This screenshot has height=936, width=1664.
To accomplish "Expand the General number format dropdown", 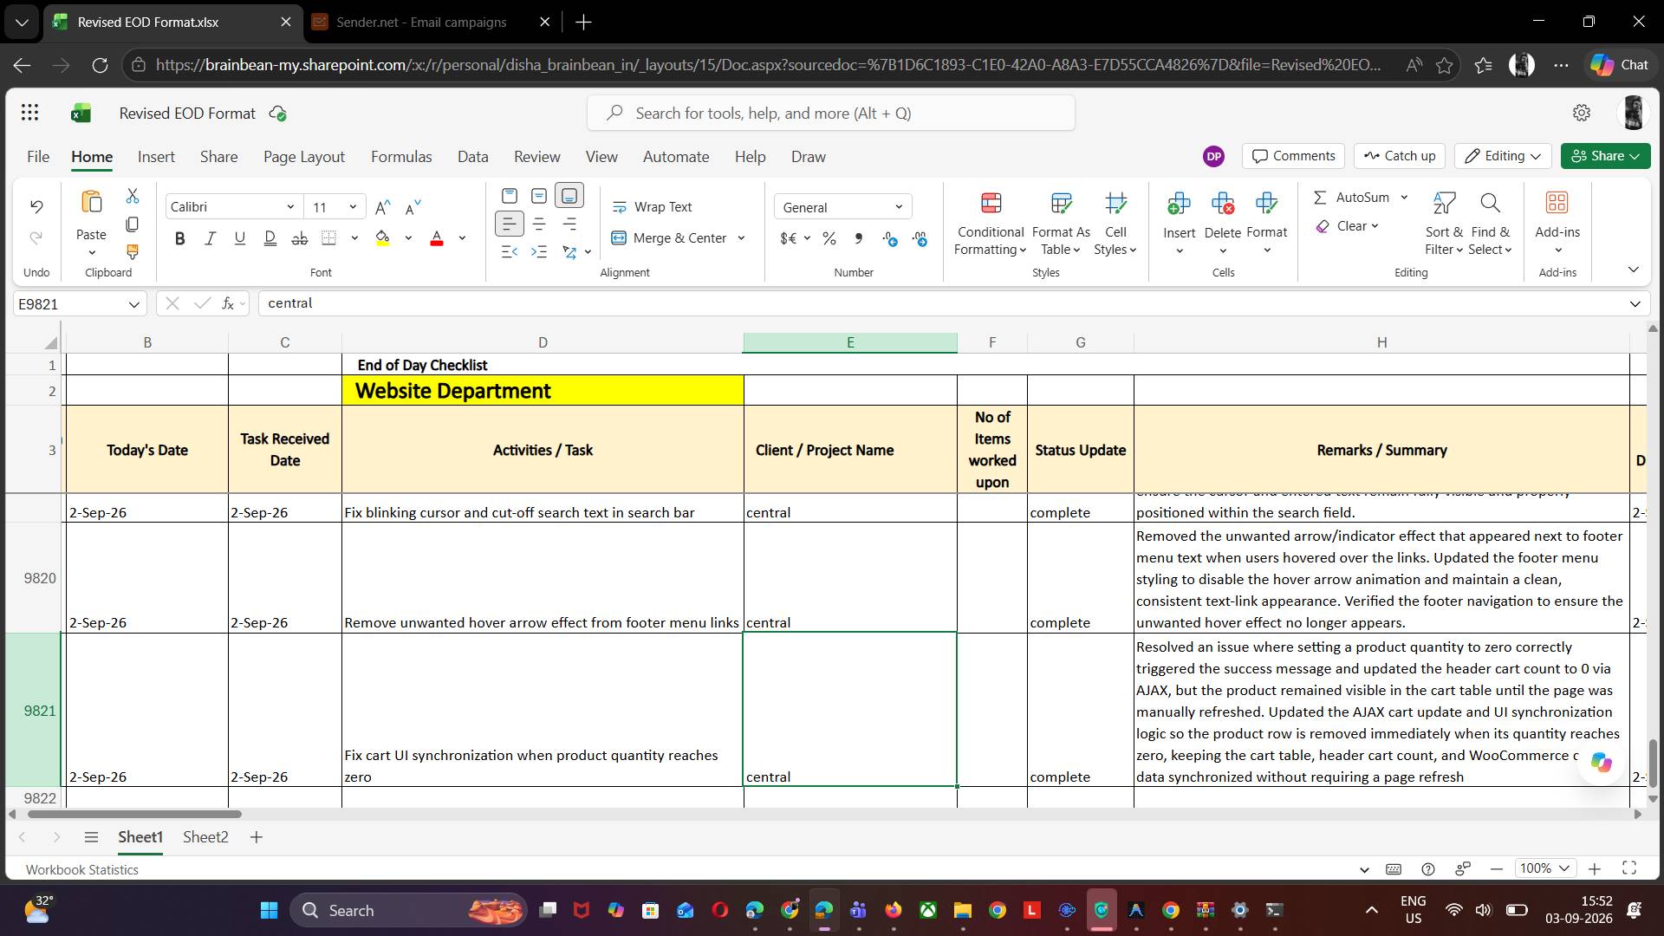I will click(x=899, y=207).
